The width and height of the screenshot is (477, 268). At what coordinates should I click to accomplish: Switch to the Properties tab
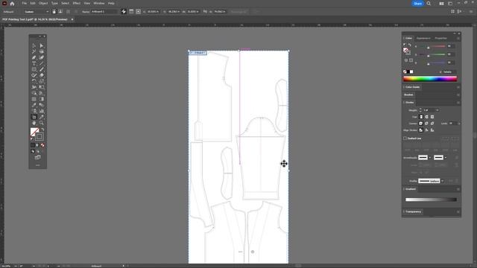click(440, 38)
